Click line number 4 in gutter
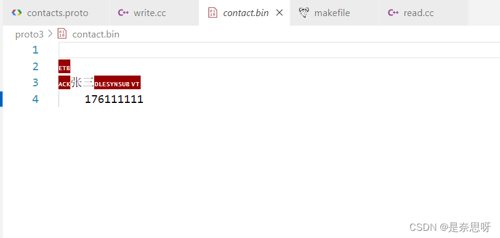500x238 pixels. tap(35, 99)
